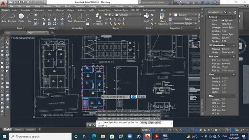Click the Plot printer icon in quick access toolbar

[28, 2]
